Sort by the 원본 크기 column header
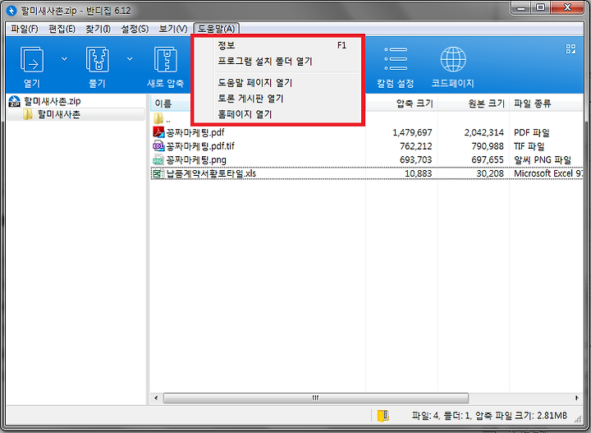This screenshot has height=433, width=591. (474, 104)
